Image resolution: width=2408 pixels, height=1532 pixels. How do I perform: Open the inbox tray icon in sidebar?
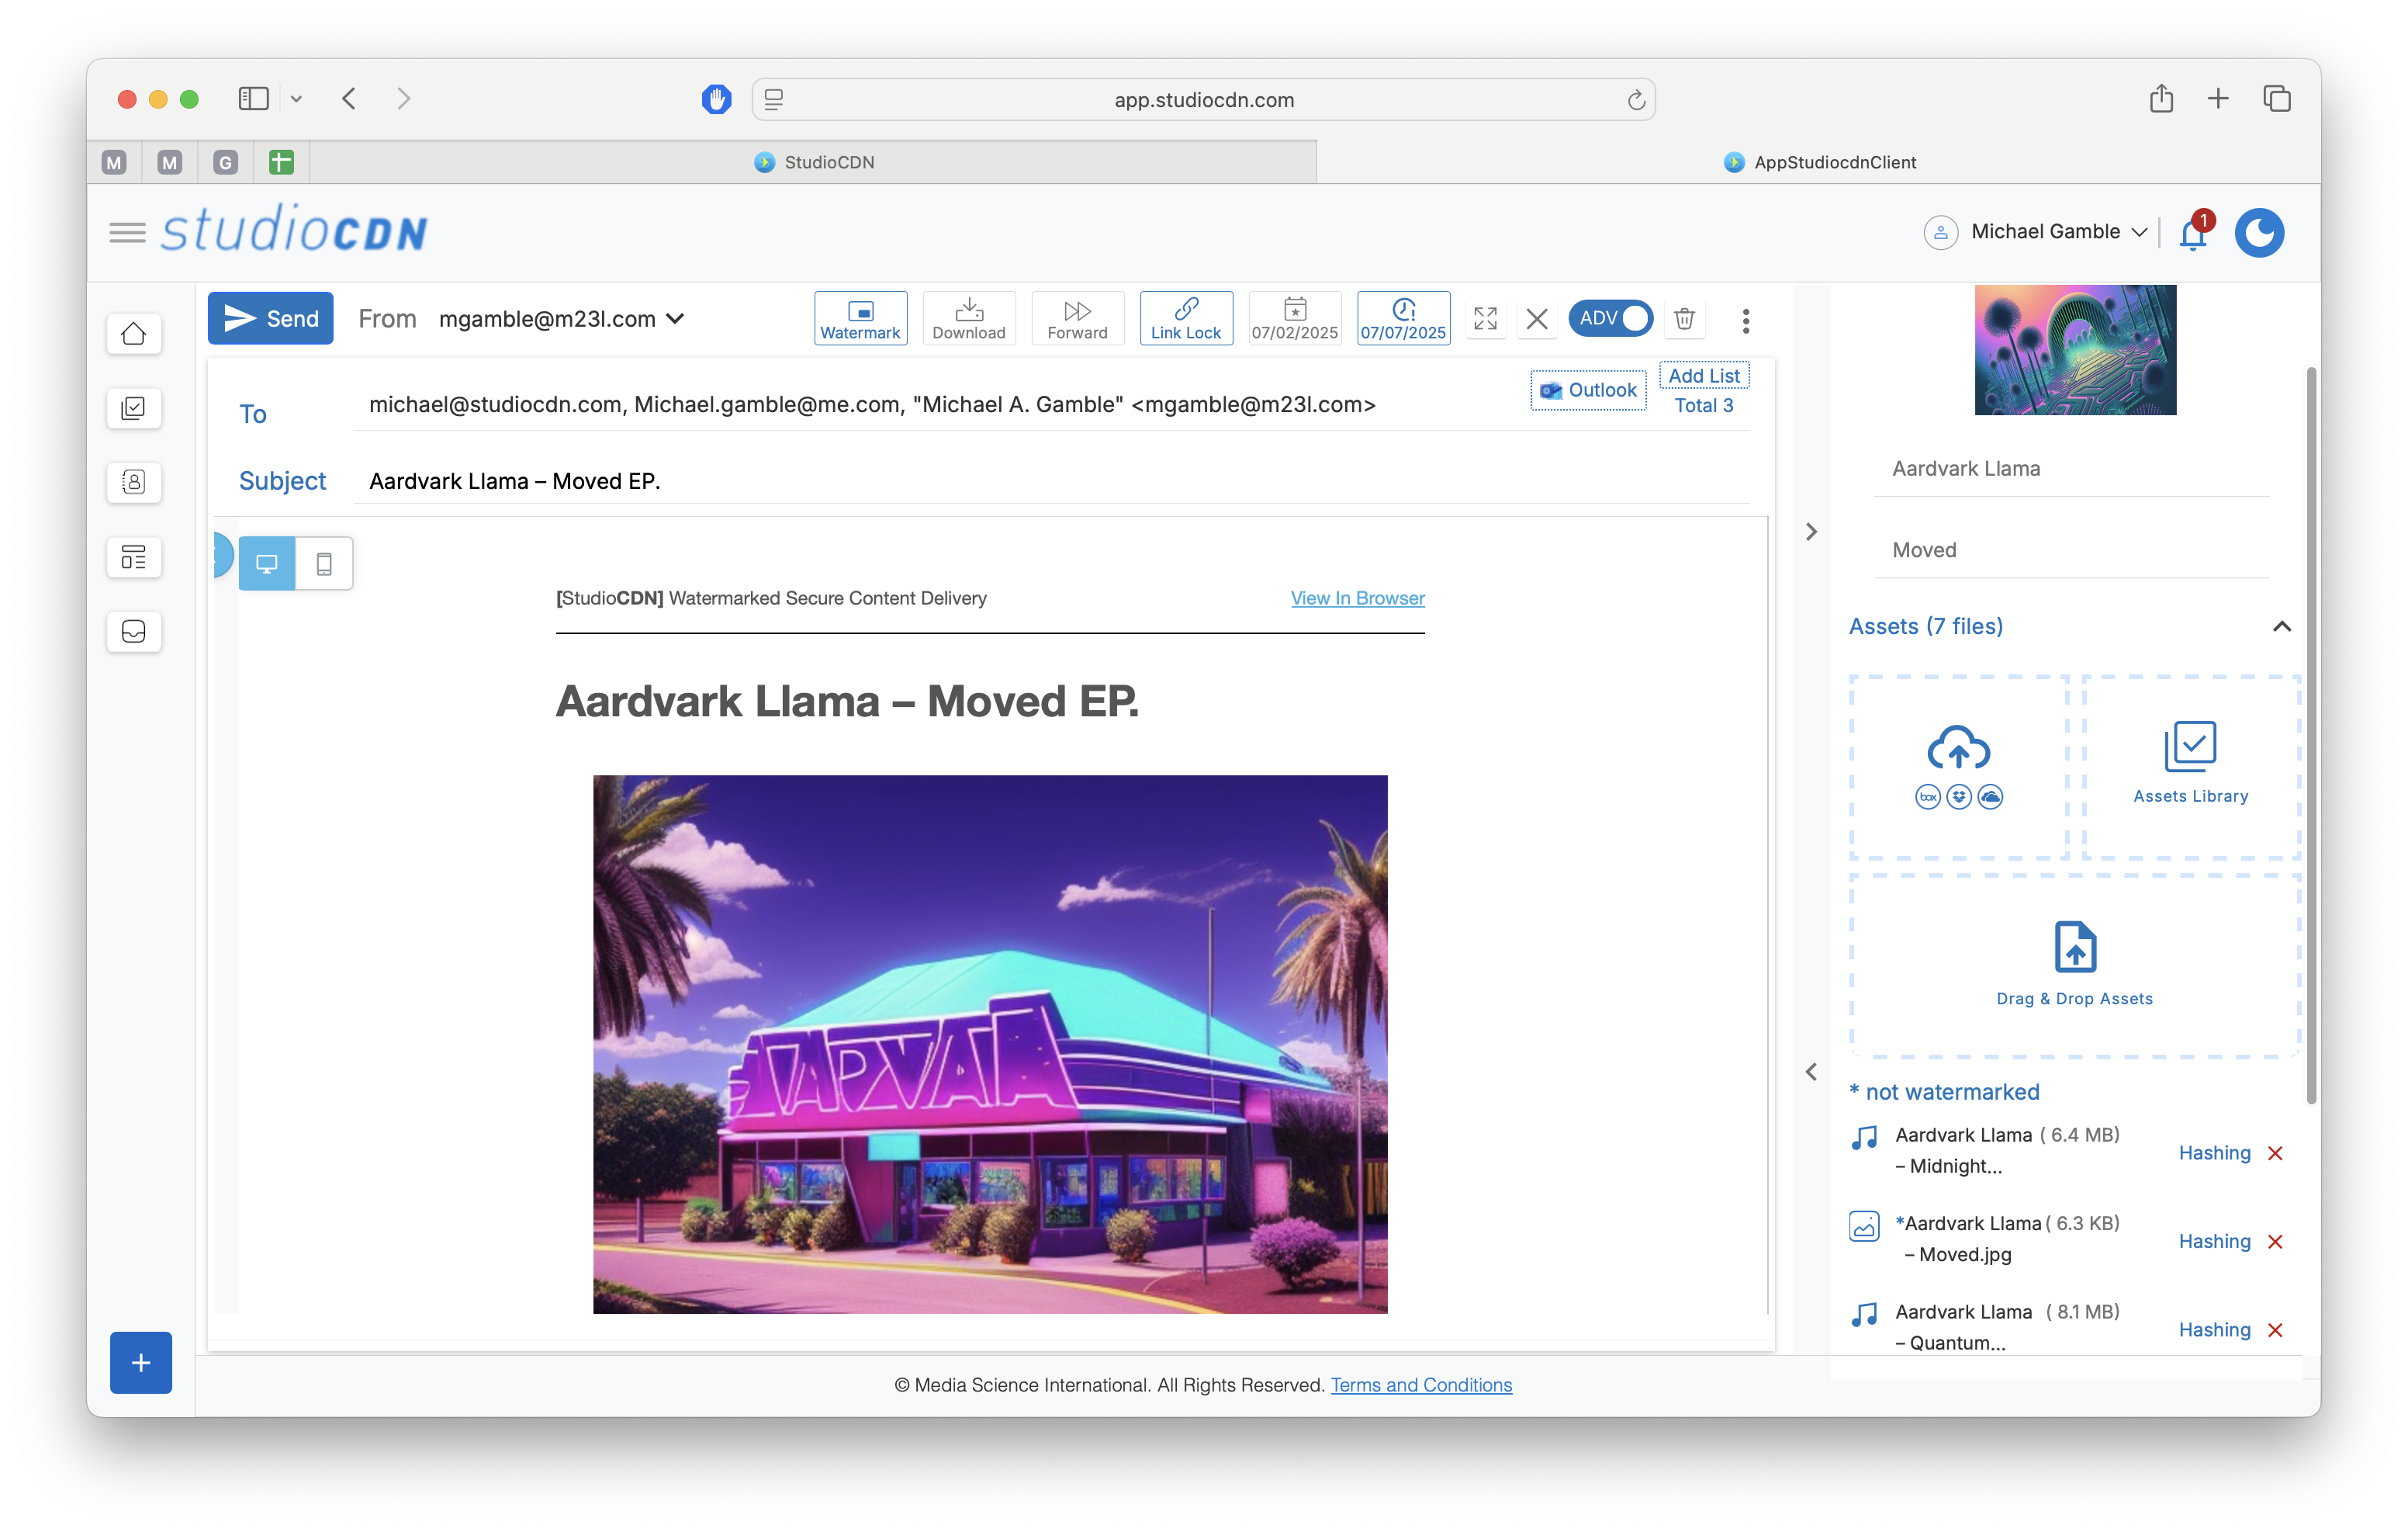(134, 632)
